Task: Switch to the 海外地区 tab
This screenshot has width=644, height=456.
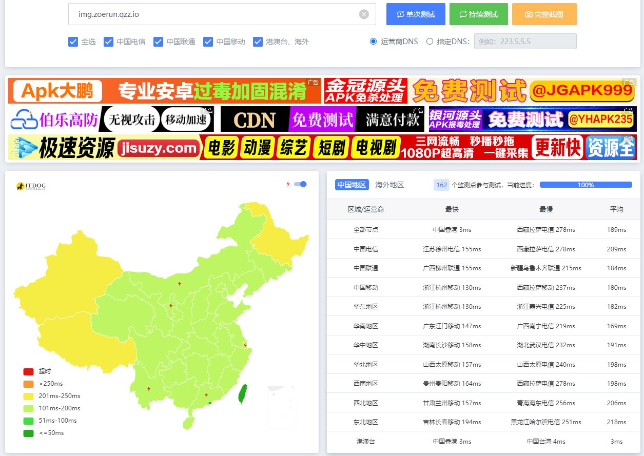Action: tap(389, 185)
